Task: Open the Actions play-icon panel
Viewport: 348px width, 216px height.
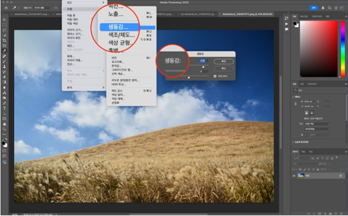Action: pos(287,24)
